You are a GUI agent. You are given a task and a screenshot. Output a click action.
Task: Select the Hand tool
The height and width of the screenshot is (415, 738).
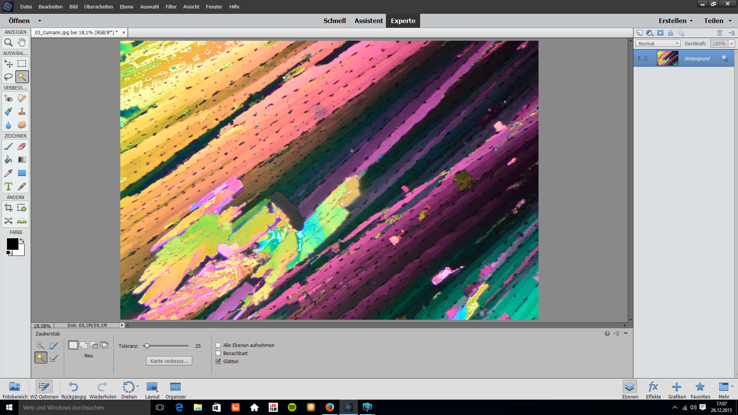pos(22,42)
